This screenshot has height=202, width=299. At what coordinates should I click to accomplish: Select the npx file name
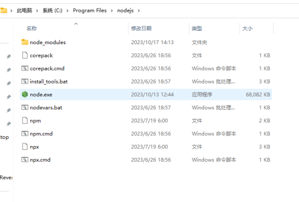(35, 147)
